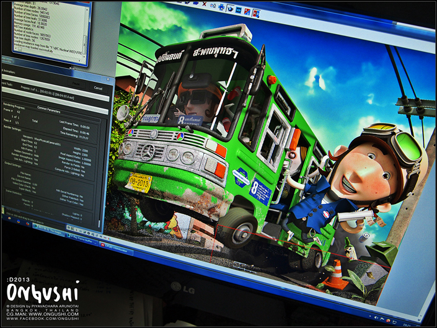Click the V-Ray messages window scrollbar

point(86,33)
